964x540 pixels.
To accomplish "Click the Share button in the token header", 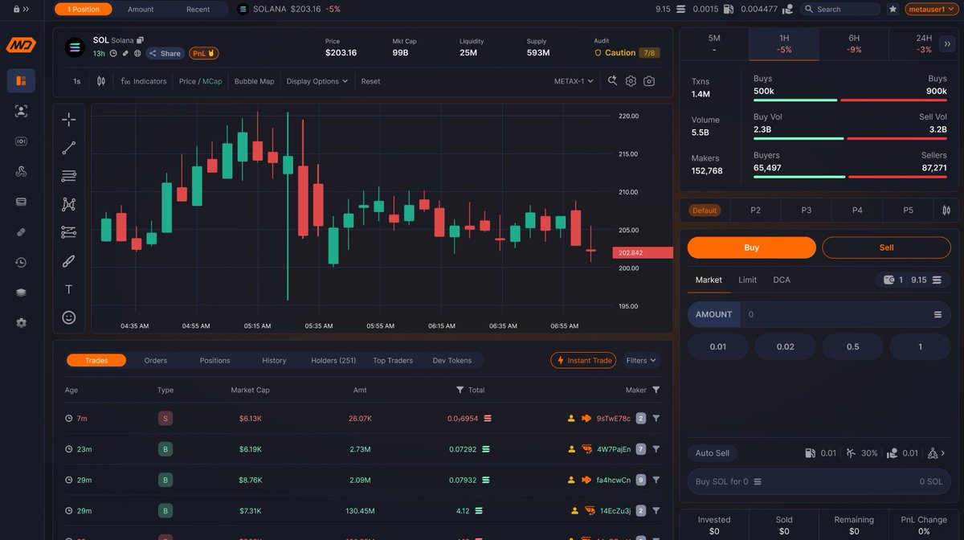I will pos(165,53).
